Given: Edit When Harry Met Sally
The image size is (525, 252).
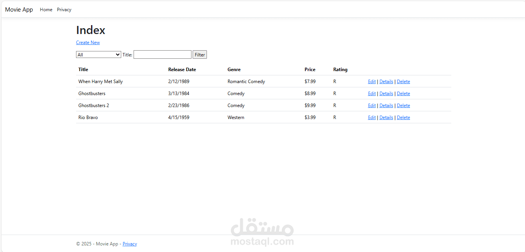Looking at the screenshot, I should pyautogui.click(x=372, y=82).
